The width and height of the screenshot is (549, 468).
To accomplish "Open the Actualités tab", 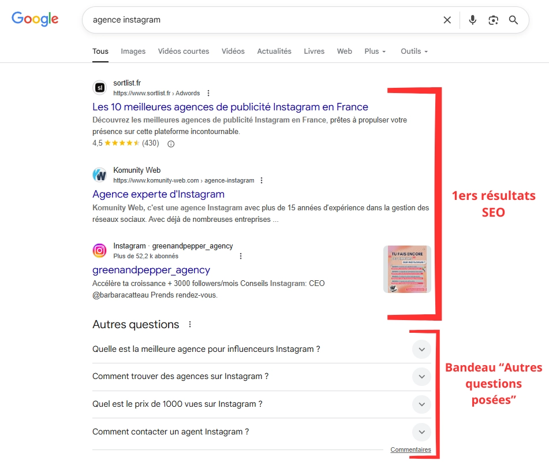I will (x=274, y=51).
